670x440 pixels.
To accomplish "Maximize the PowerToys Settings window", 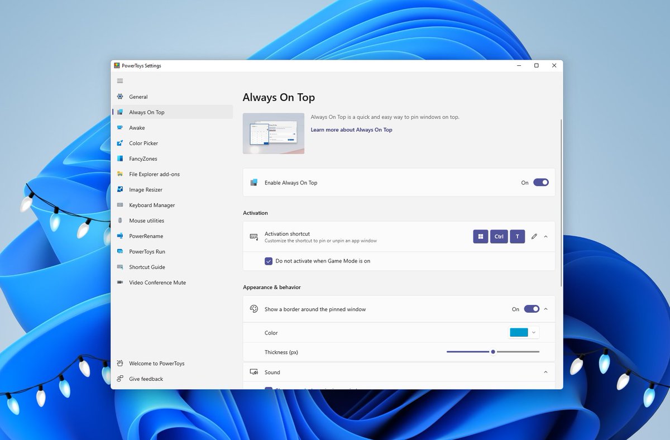I will 537,65.
